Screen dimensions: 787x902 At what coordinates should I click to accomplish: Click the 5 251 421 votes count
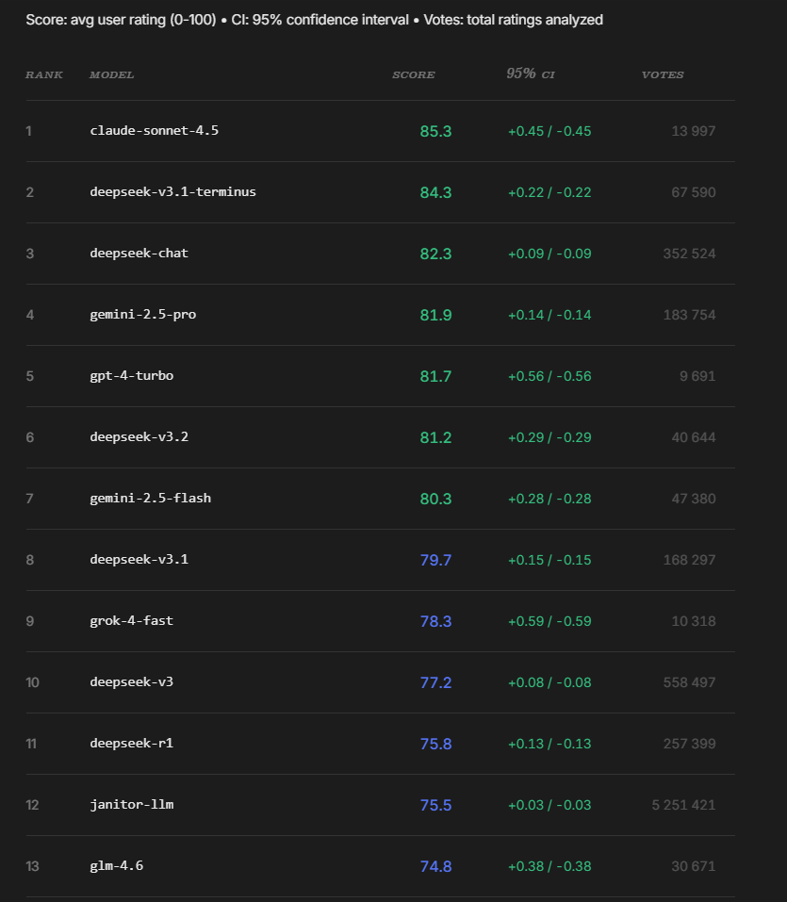pos(683,805)
